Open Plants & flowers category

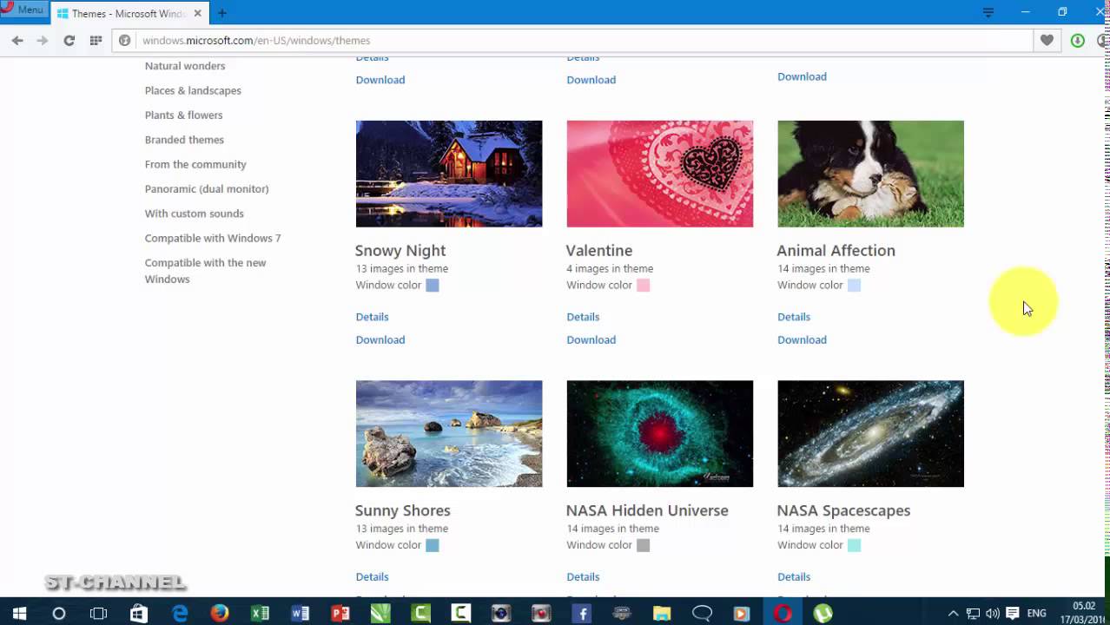tap(183, 115)
